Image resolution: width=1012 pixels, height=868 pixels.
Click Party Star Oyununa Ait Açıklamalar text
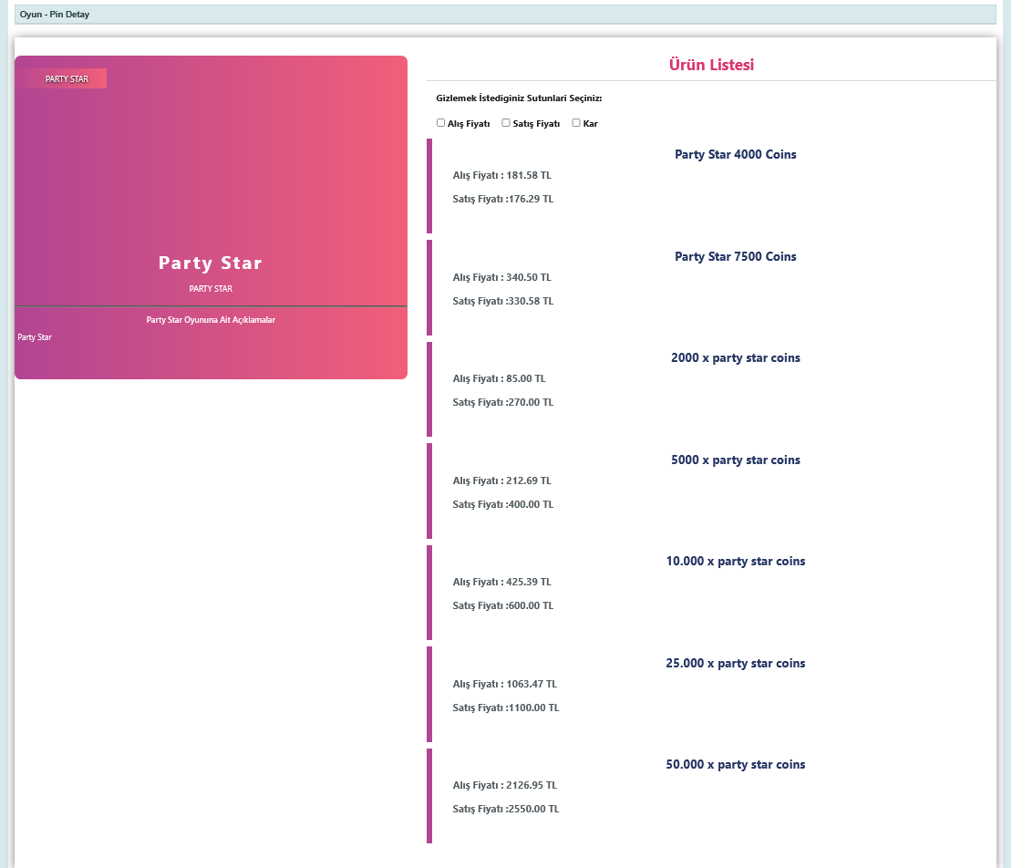pyautogui.click(x=211, y=320)
